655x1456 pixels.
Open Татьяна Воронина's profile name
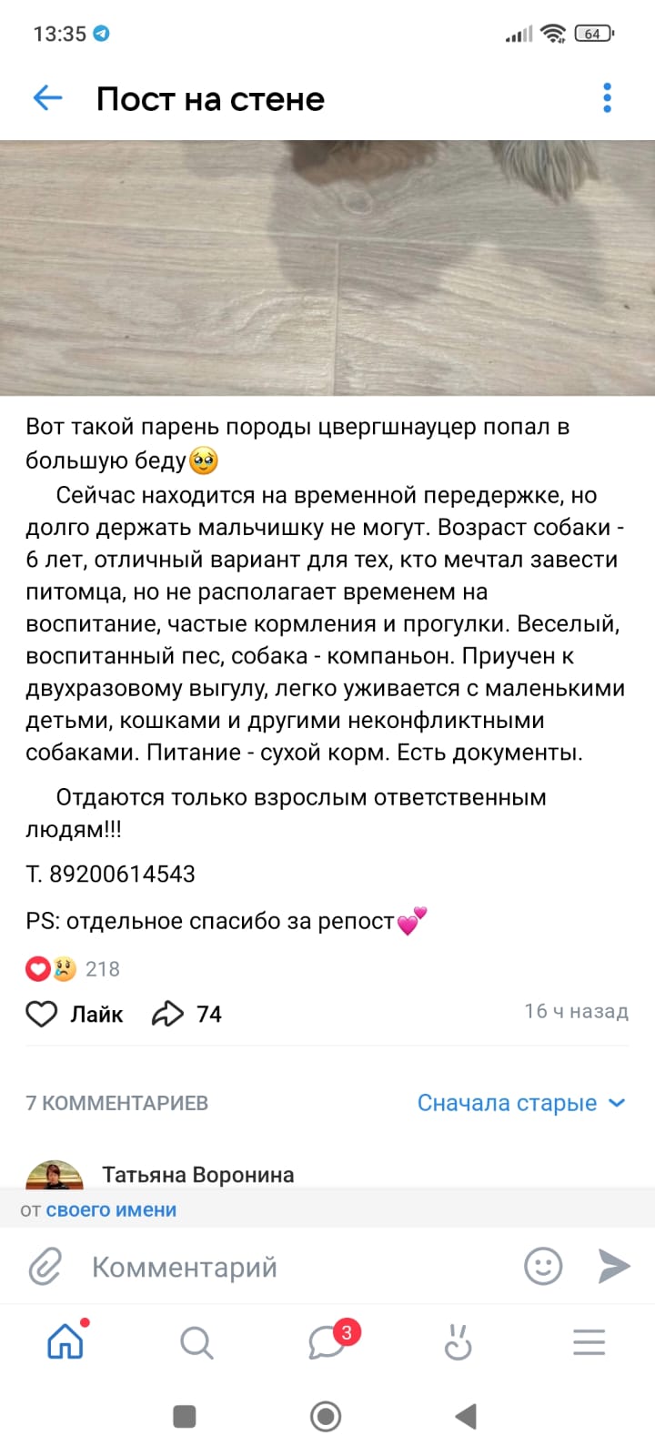click(197, 1175)
